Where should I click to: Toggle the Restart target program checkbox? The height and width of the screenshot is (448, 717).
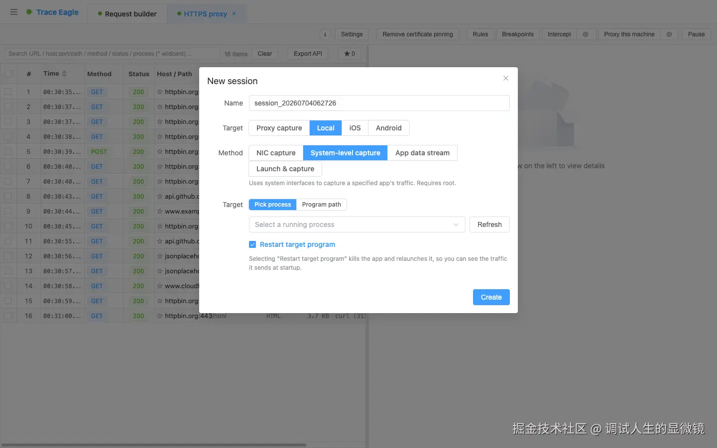tap(252, 244)
